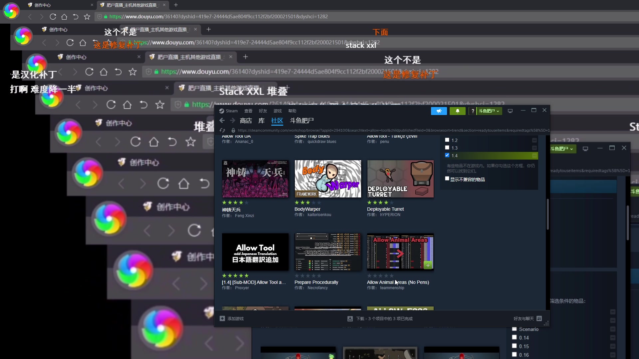
Task: Open the 好友 menu in Steam
Action: (263, 111)
